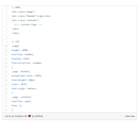140x125 pixels.
Task: Click the Content Page comment line
Action: [x=28, y=25]
